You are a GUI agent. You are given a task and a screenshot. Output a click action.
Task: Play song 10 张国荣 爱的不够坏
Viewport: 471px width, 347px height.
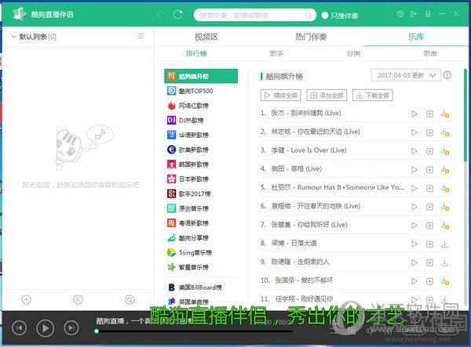(414, 281)
